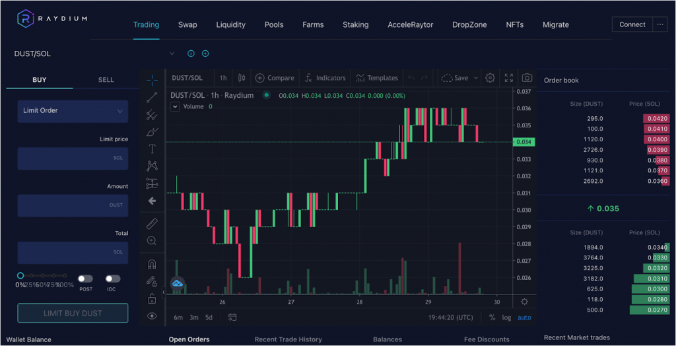Toggle the IOC order switch
676x346 pixels.
113,279
